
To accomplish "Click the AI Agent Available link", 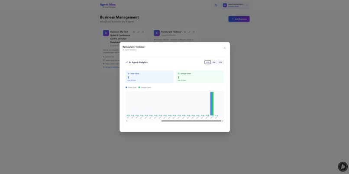I will pyautogui.click(x=112, y=67).
